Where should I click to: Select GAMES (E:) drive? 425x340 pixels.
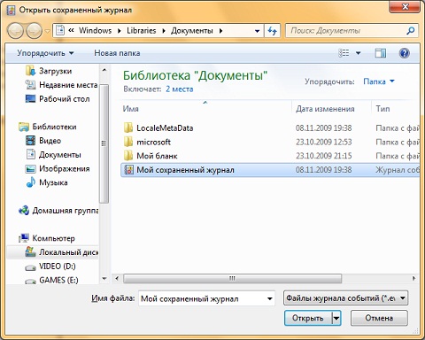pos(58,280)
